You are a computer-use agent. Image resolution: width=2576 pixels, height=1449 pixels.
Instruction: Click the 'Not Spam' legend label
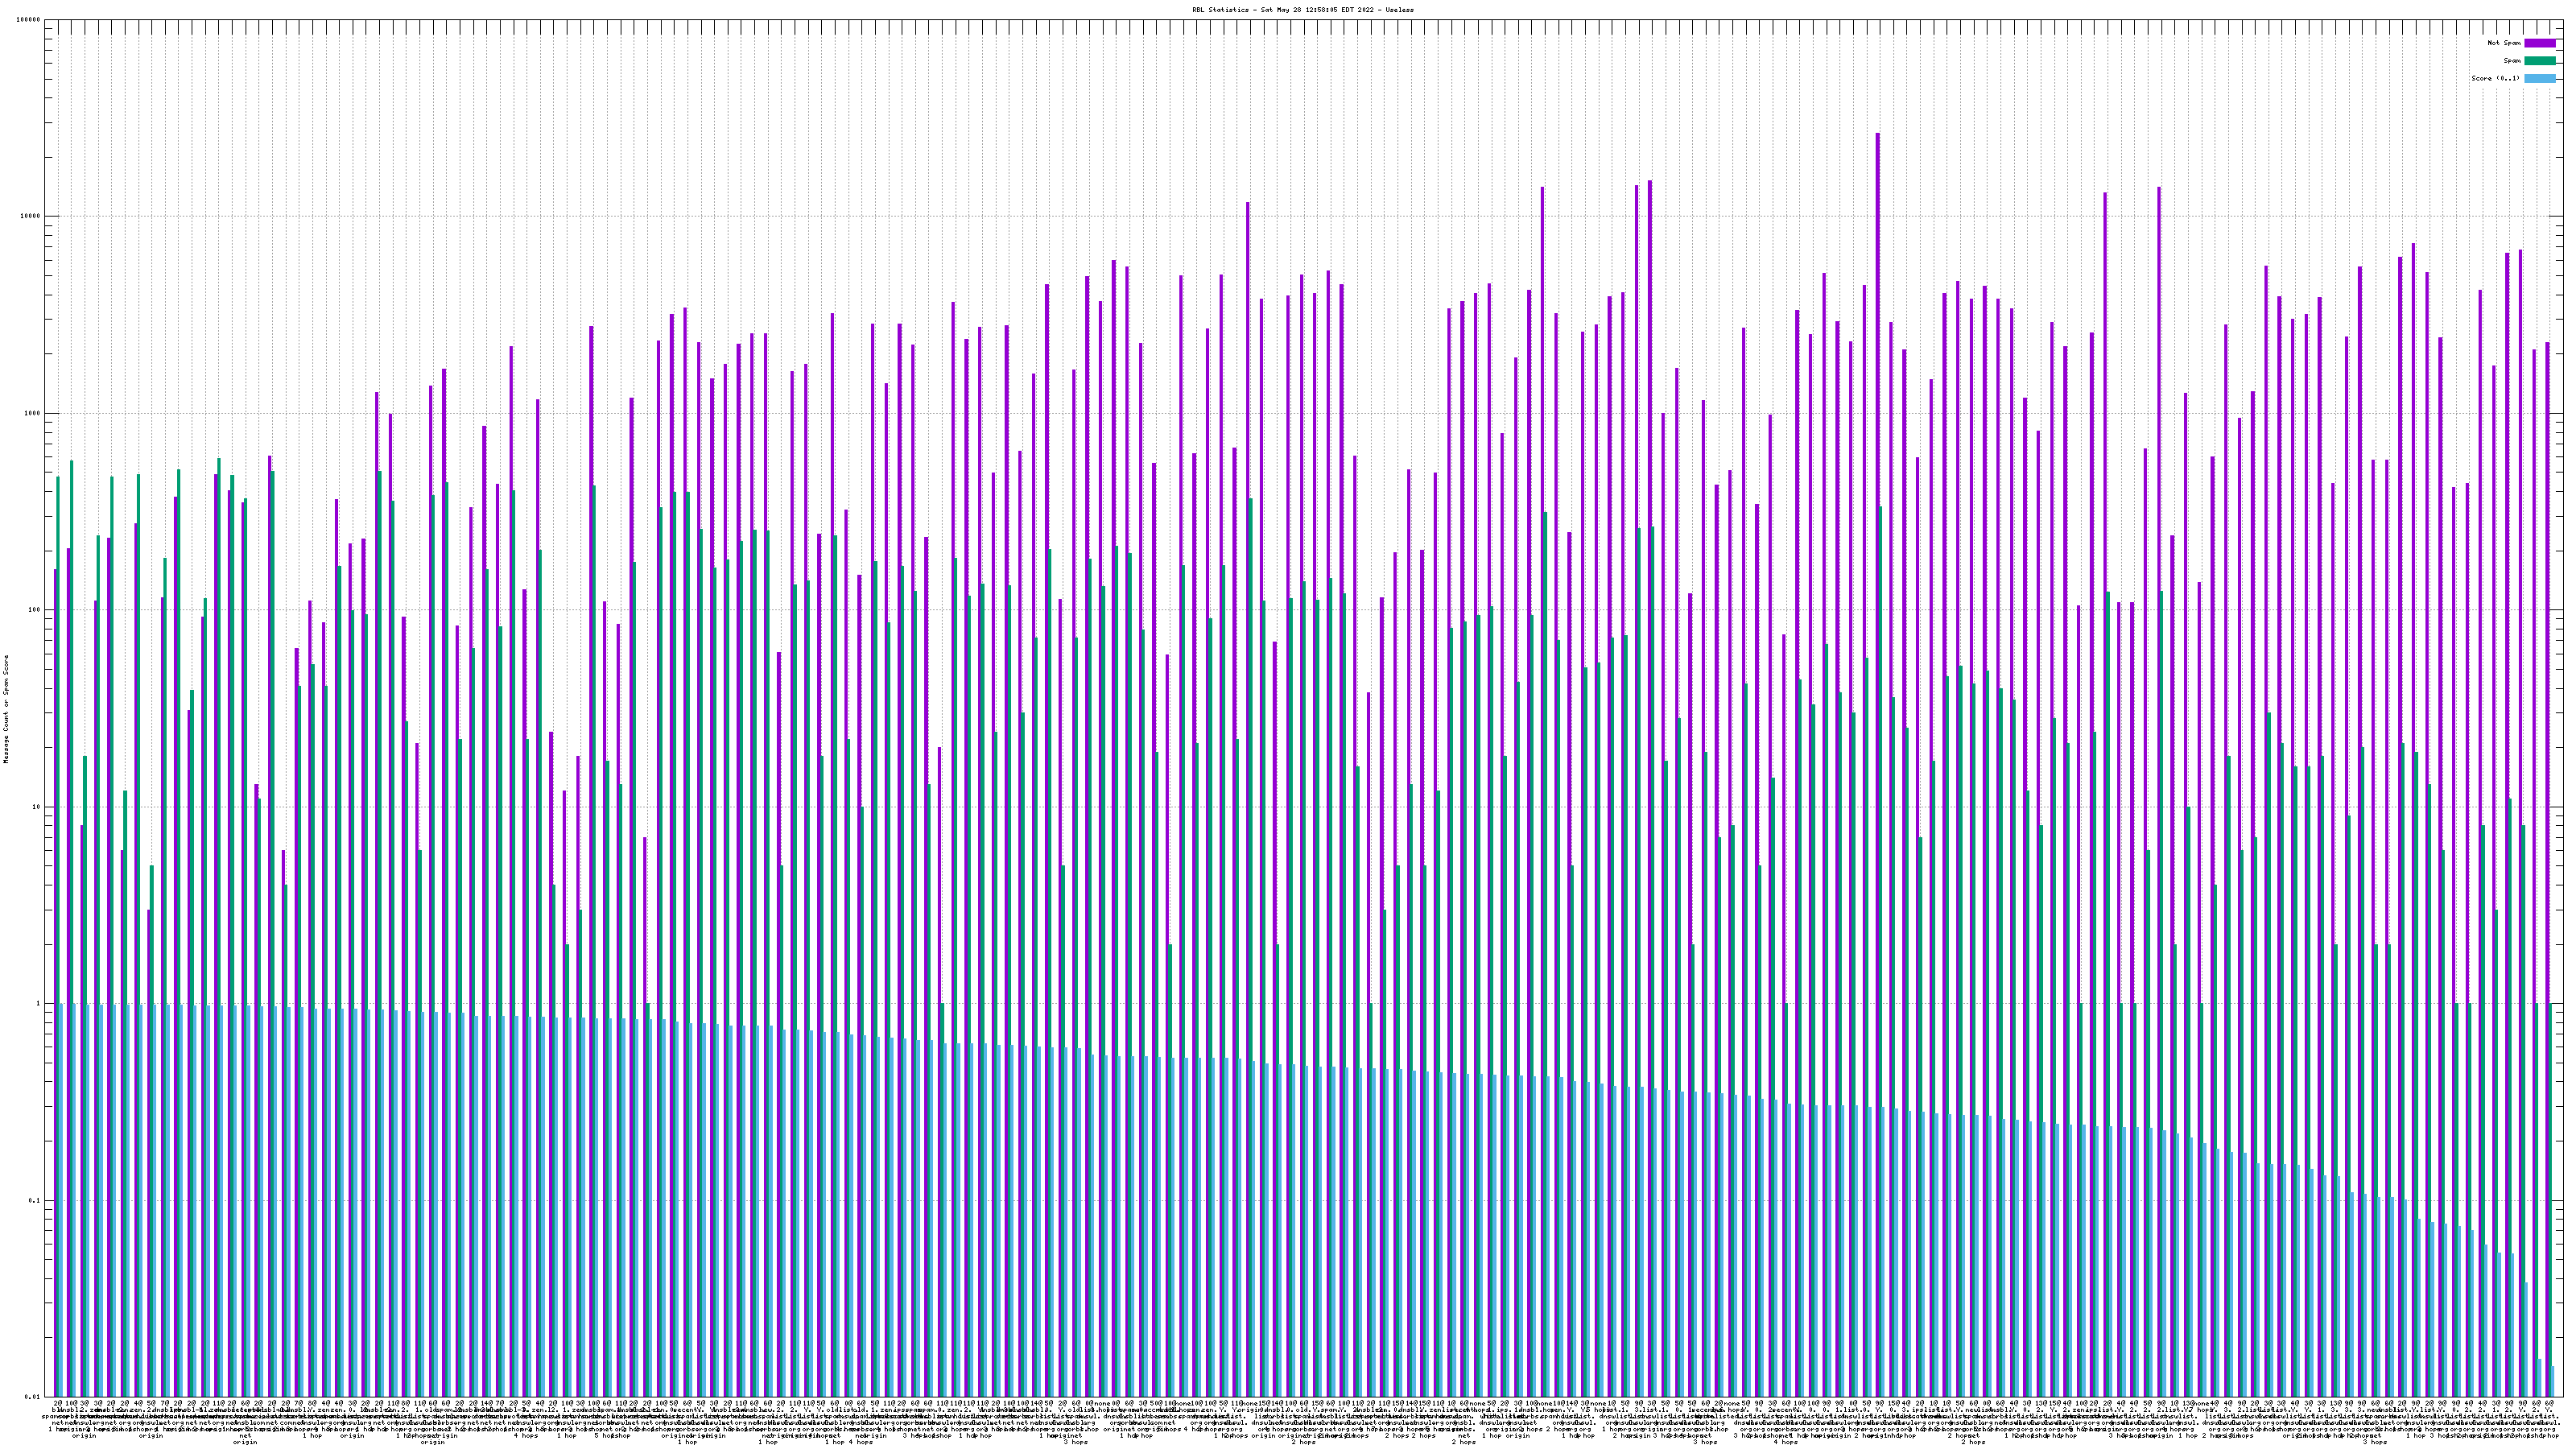pyautogui.click(x=2504, y=43)
